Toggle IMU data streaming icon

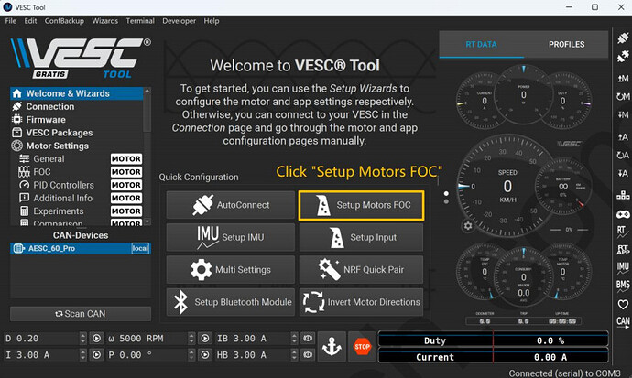point(623,267)
